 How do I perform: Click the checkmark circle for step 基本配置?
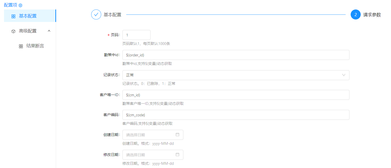(x=96, y=14)
